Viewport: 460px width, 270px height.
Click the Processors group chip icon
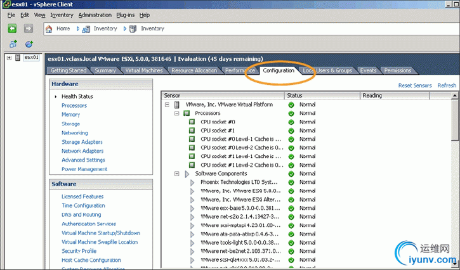[x=187, y=113]
